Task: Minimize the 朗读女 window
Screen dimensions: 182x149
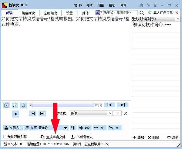Action: [x=162, y=5]
